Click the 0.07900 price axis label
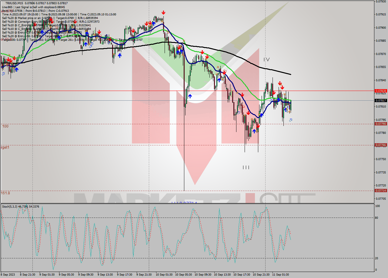The height and width of the screenshot is (278, 388). (381, 27)
